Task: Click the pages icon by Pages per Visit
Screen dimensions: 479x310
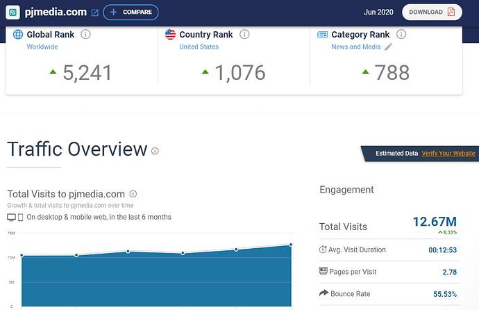Action: point(323,271)
